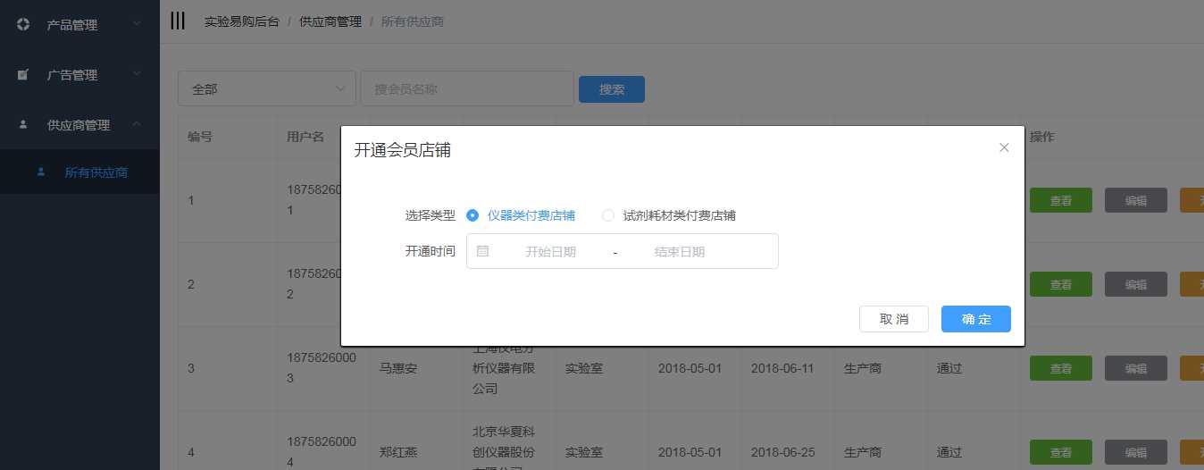
Task: Click the 所有供应商 breadcrumb text
Action: [413, 21]
